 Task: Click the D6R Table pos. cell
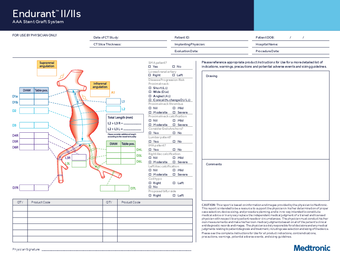41,147
